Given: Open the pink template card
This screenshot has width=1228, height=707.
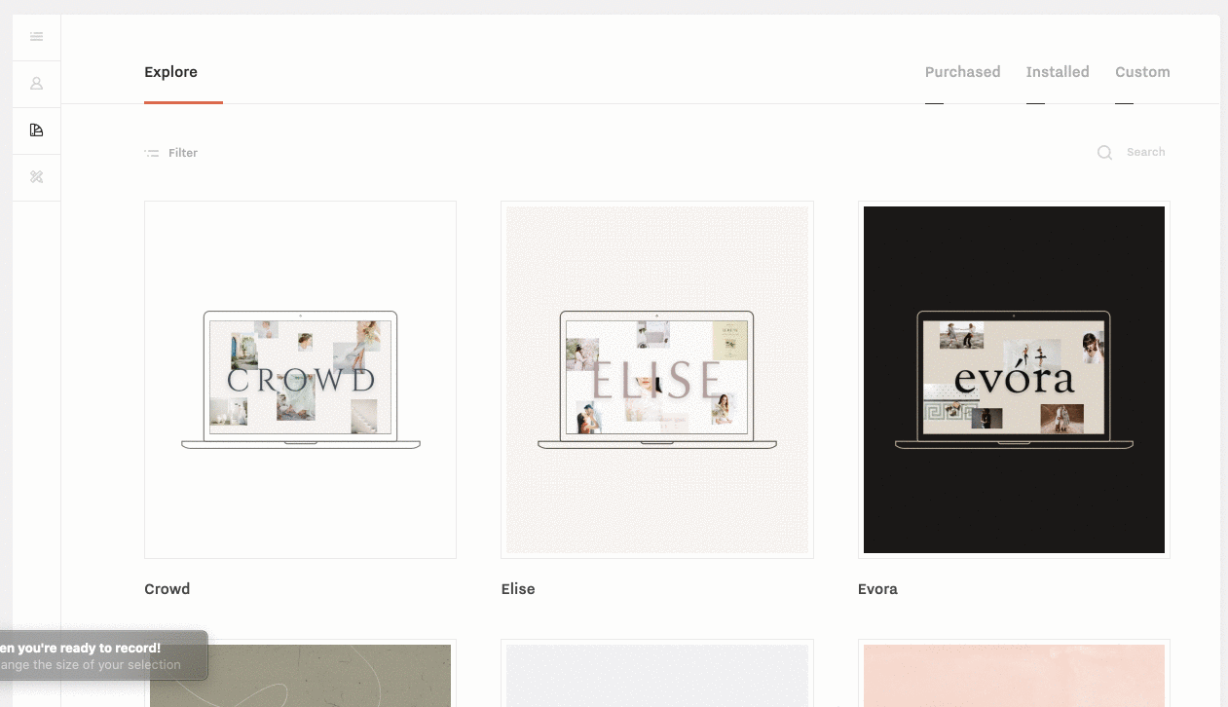Looking at the screenshot, I should click(x=1014, y=673).
